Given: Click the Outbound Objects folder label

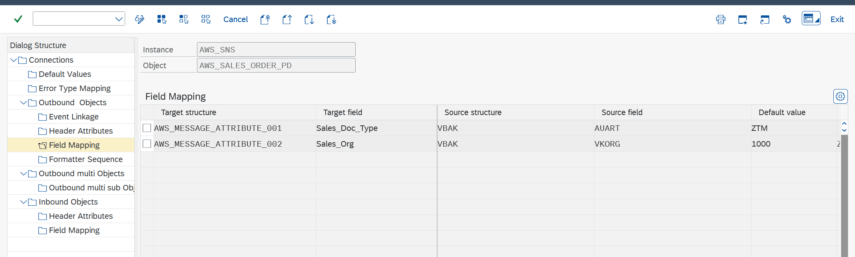Looking at the screenshot, I should click(x=73, y=102).
